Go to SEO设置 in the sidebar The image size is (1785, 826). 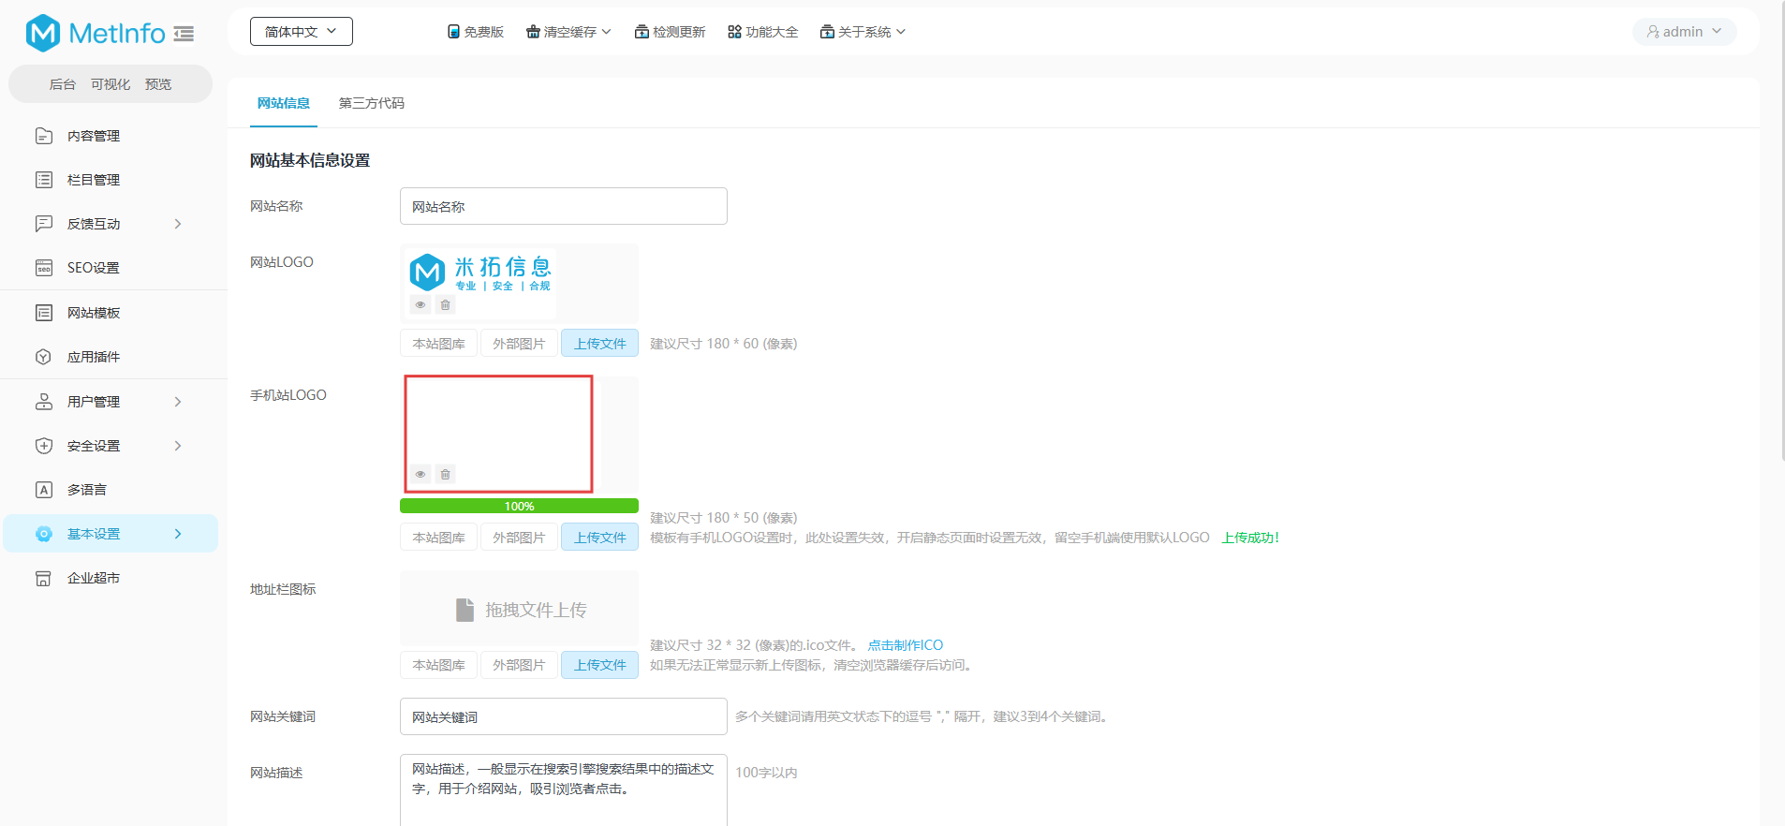(x=93, y=268)
